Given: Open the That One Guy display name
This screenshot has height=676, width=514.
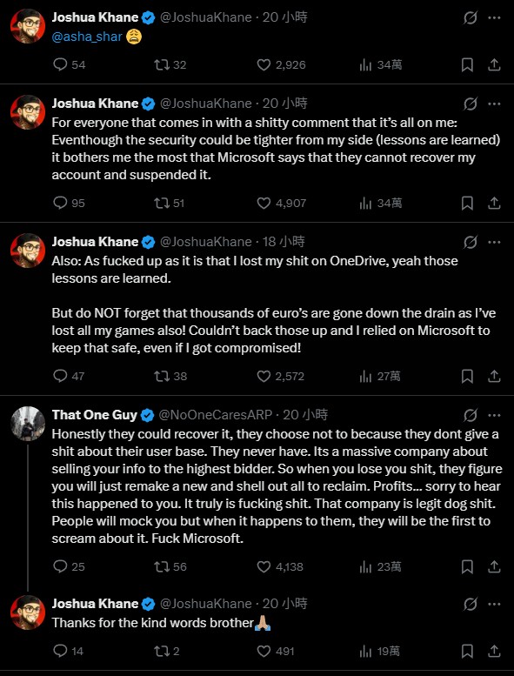Looking at the screenshot, I should (x=94, y=415).
